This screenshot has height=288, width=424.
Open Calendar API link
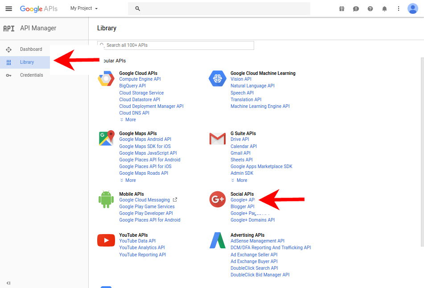point(243,146)
